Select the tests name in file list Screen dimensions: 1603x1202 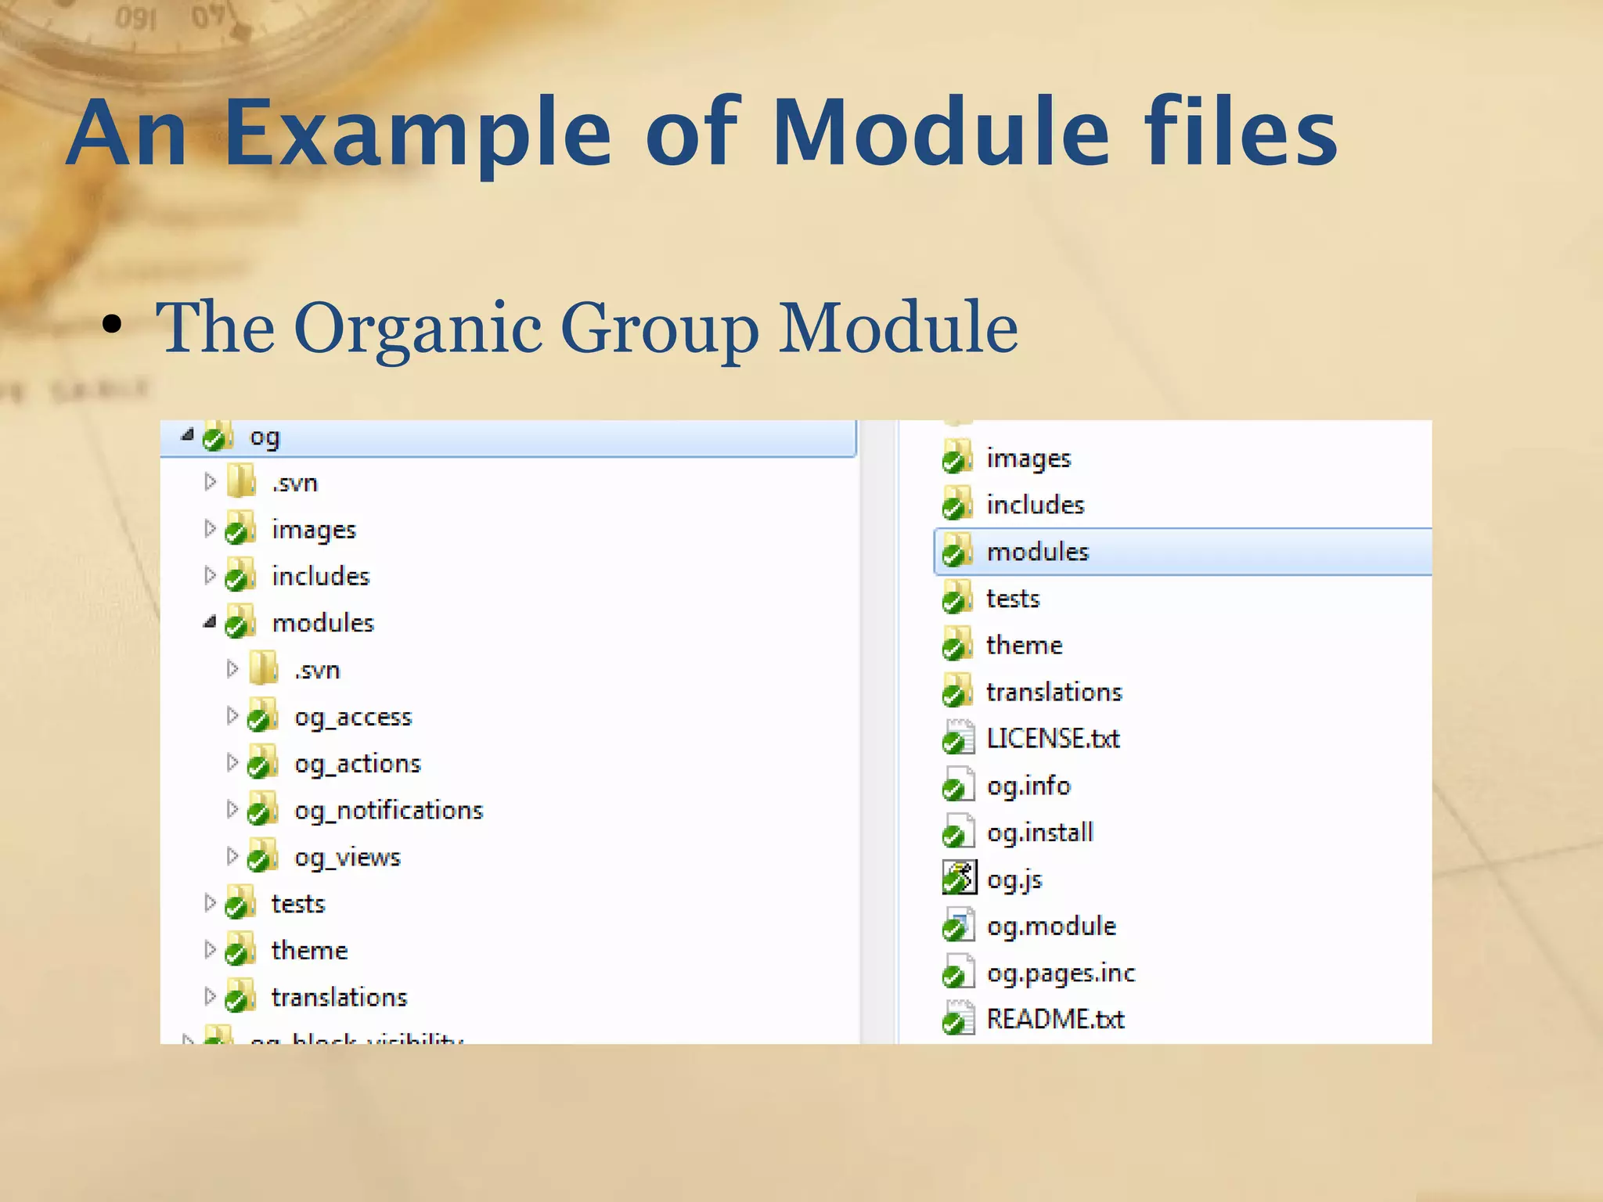point(1013,599)
